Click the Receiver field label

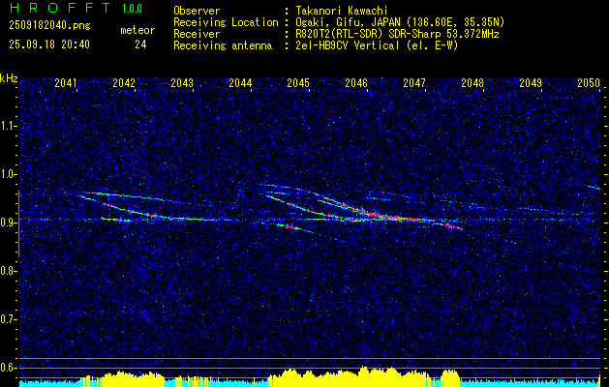click(197, 34)
